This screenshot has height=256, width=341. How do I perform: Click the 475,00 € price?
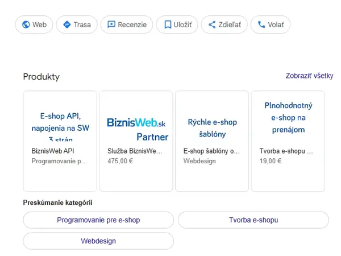tap(120, 161)
